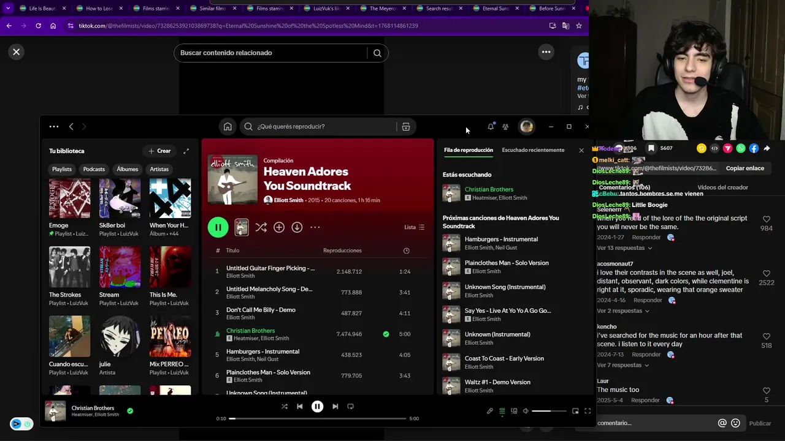This screenshot has width=785, height=441.
Task: Open connect to a device icon
Action: pyautogui.click(x=514, y=411)
